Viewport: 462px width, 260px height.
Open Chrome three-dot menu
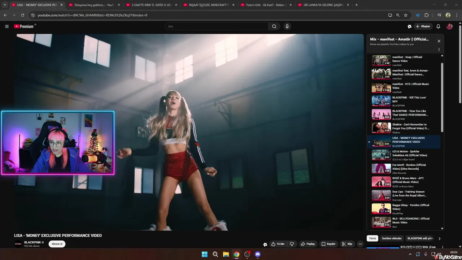tap(456, 15)
